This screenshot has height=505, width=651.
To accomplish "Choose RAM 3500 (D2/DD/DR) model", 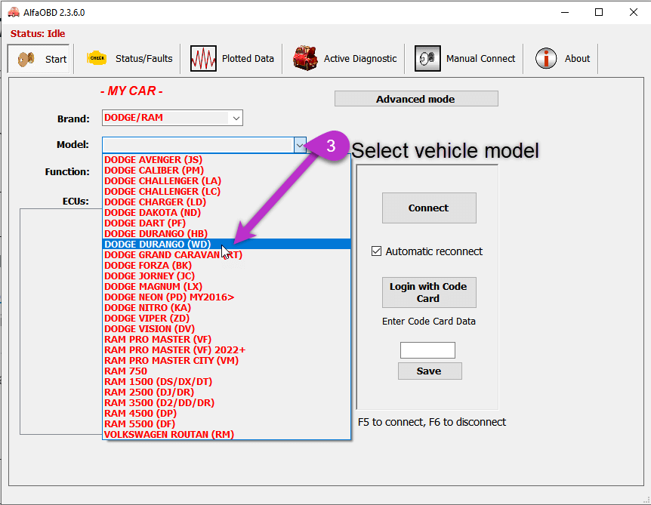I will (x=227, y=403).
